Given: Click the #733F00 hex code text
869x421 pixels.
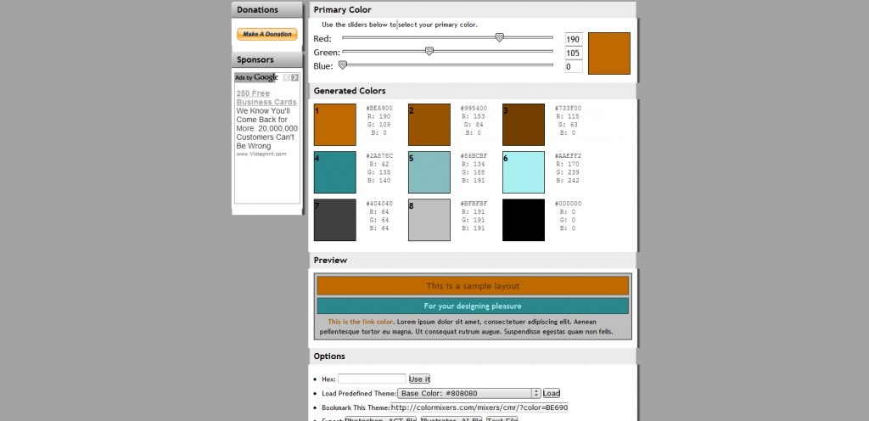Looking at the screenshot, I should coord(568,108).
